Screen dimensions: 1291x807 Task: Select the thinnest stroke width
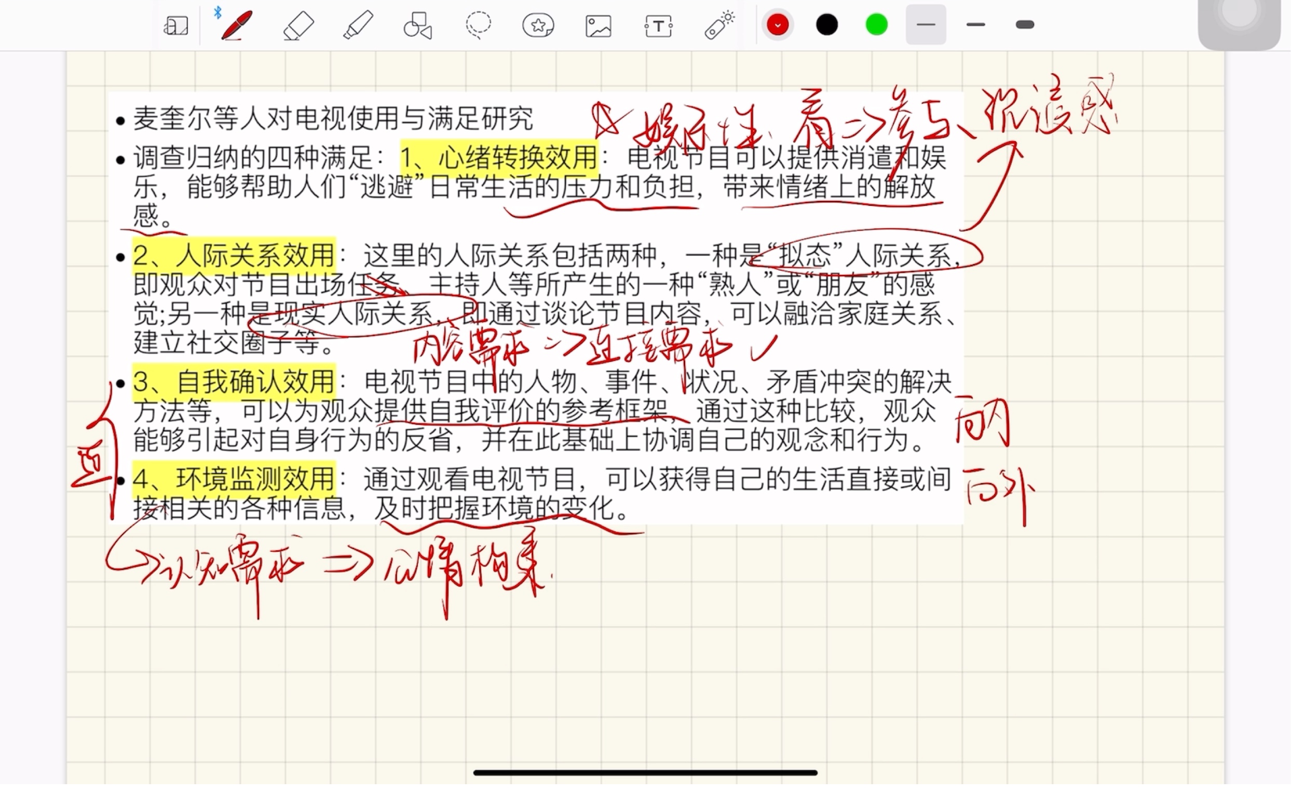coord(926,24)
